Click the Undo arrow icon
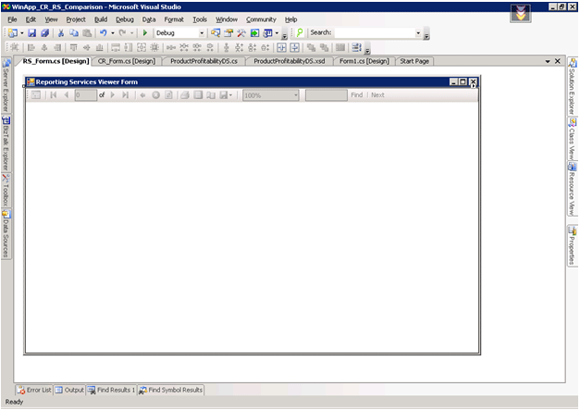 click(x=104, y=33)
